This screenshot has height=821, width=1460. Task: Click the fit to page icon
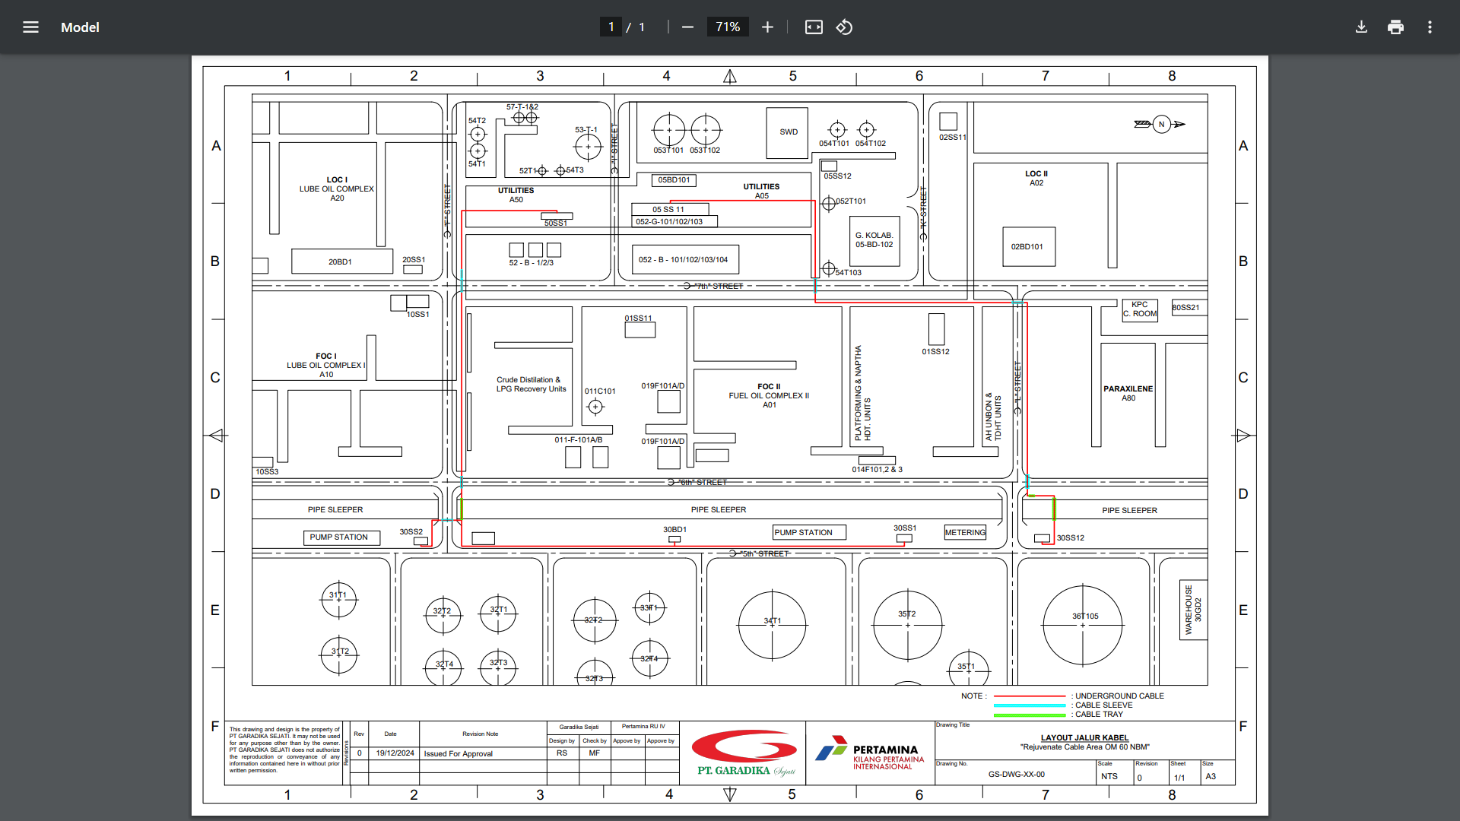pos(814,27)
